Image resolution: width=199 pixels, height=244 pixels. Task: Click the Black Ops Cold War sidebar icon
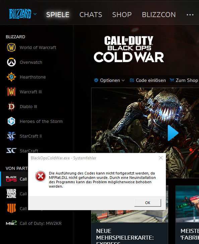click(11, 179)
